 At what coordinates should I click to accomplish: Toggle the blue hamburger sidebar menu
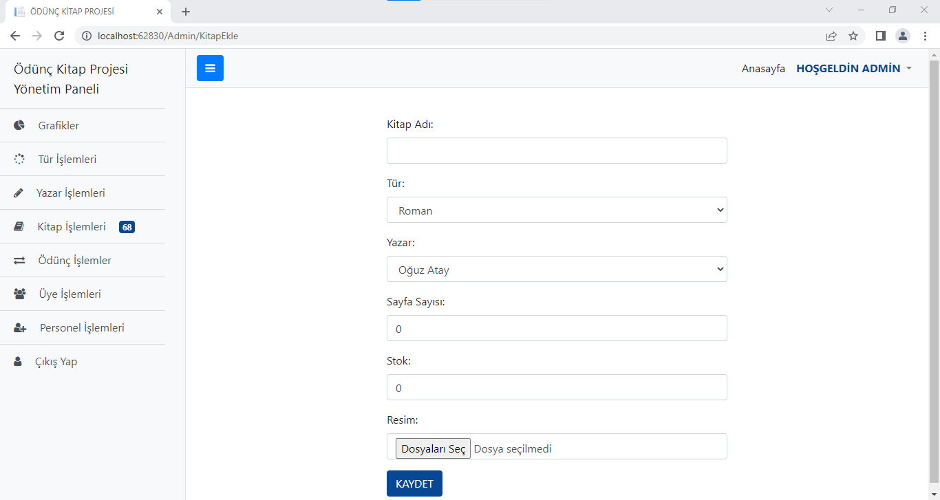pos(210,68)
